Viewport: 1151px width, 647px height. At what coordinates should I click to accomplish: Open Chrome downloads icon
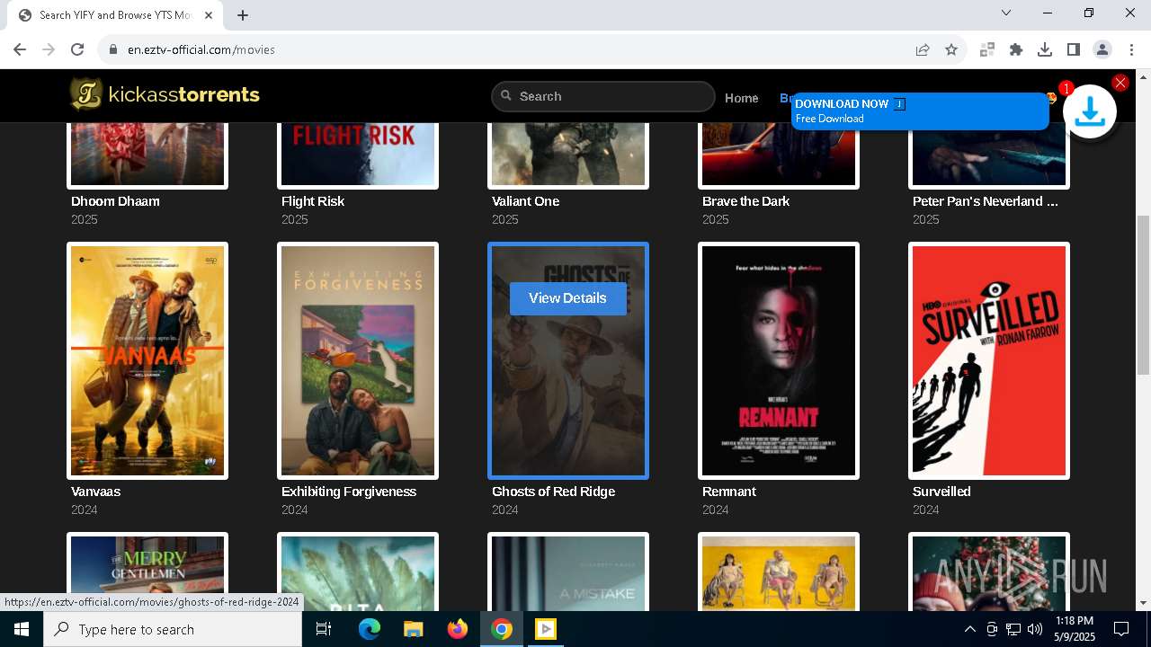point(1045,49)
